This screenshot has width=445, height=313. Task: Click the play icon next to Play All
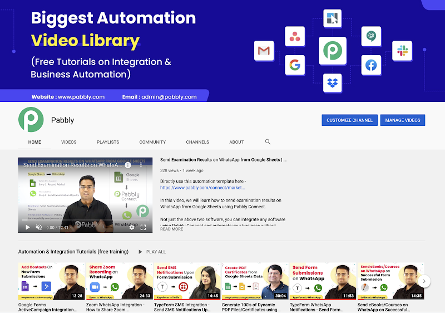tap(140, 252)
